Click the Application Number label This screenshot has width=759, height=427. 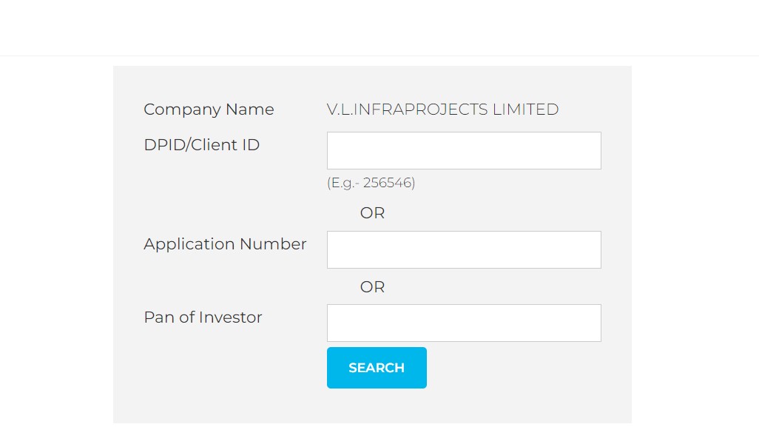click(x=225, y=244)
